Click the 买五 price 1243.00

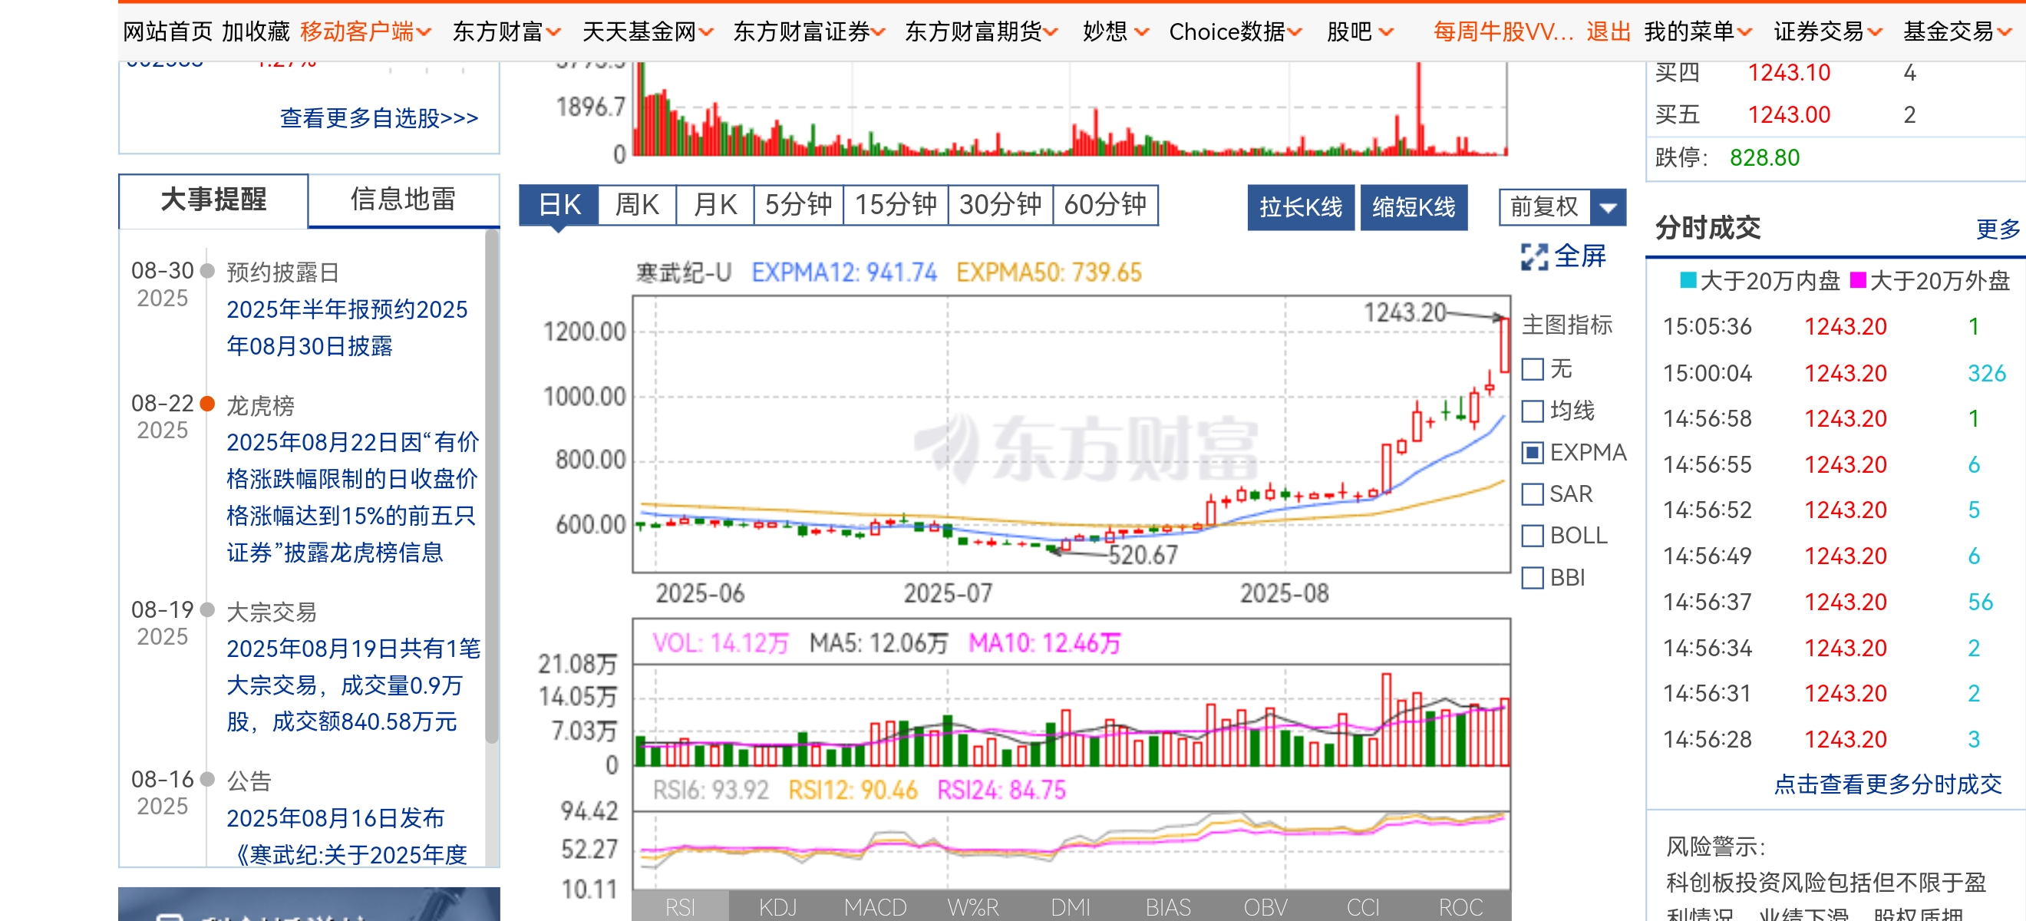tap(1788, 115)
